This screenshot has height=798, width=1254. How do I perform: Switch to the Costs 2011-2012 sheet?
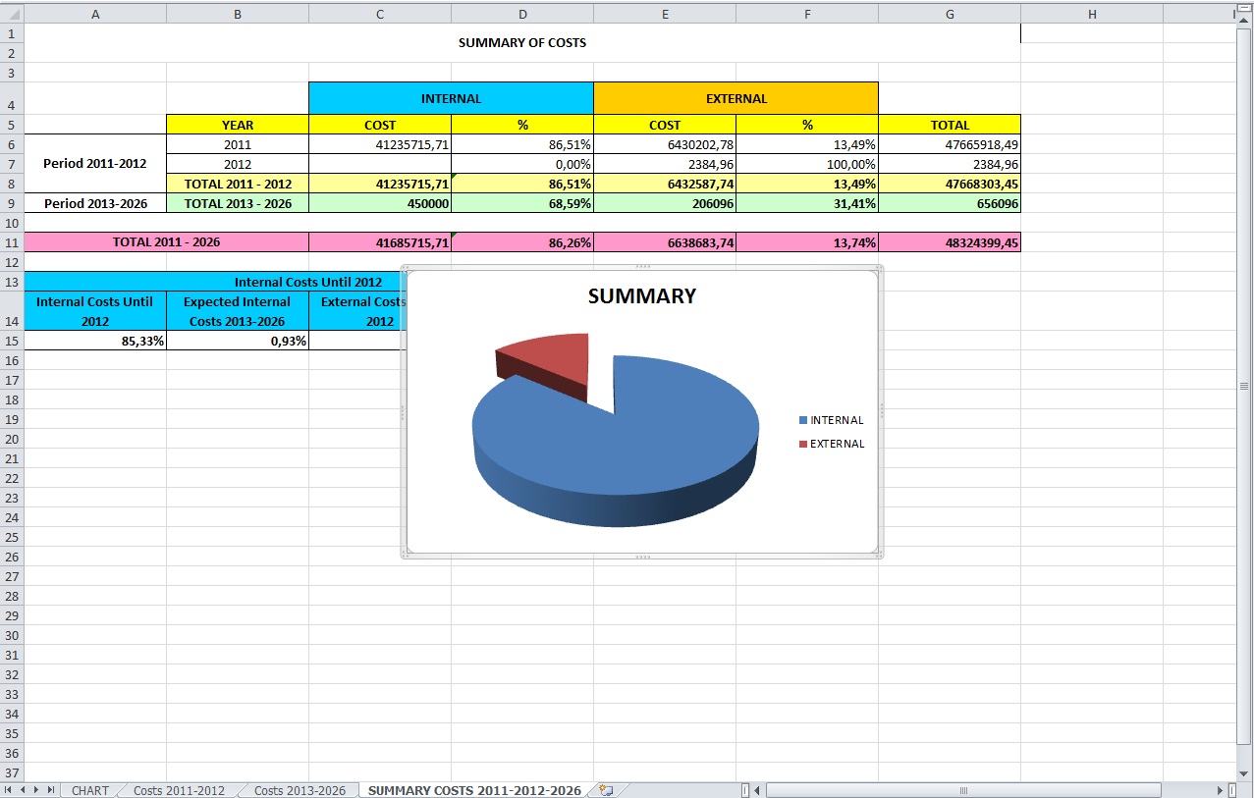click(179, 790)
